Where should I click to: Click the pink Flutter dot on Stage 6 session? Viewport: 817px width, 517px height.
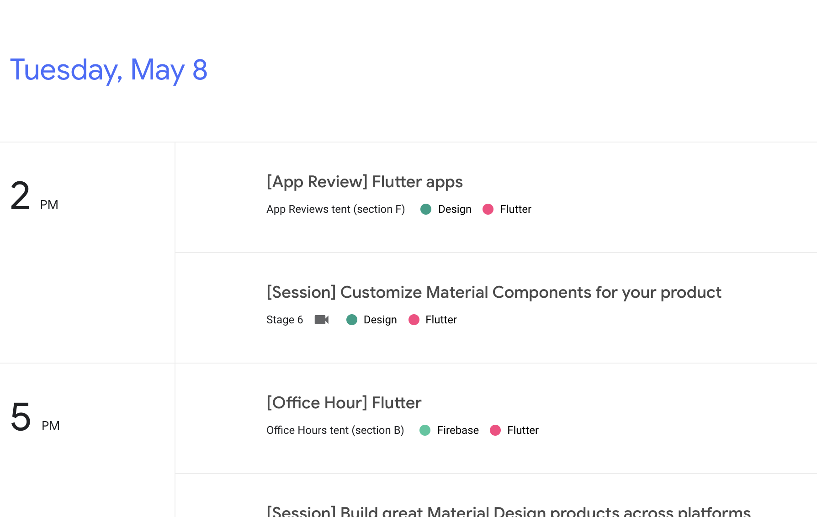(x=414, y=320)
